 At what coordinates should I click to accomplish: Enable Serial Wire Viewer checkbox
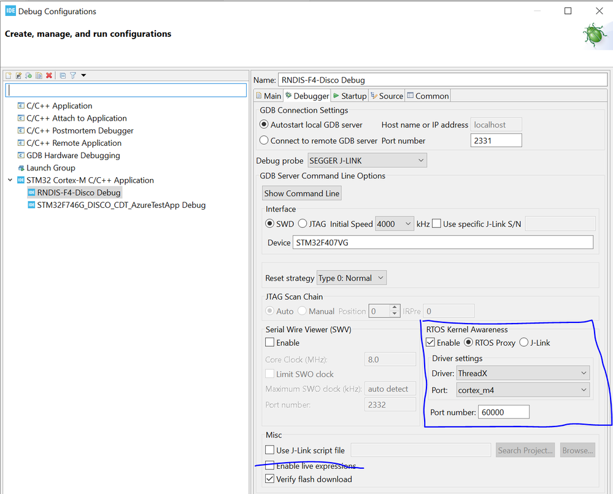(x=270, y=343)
